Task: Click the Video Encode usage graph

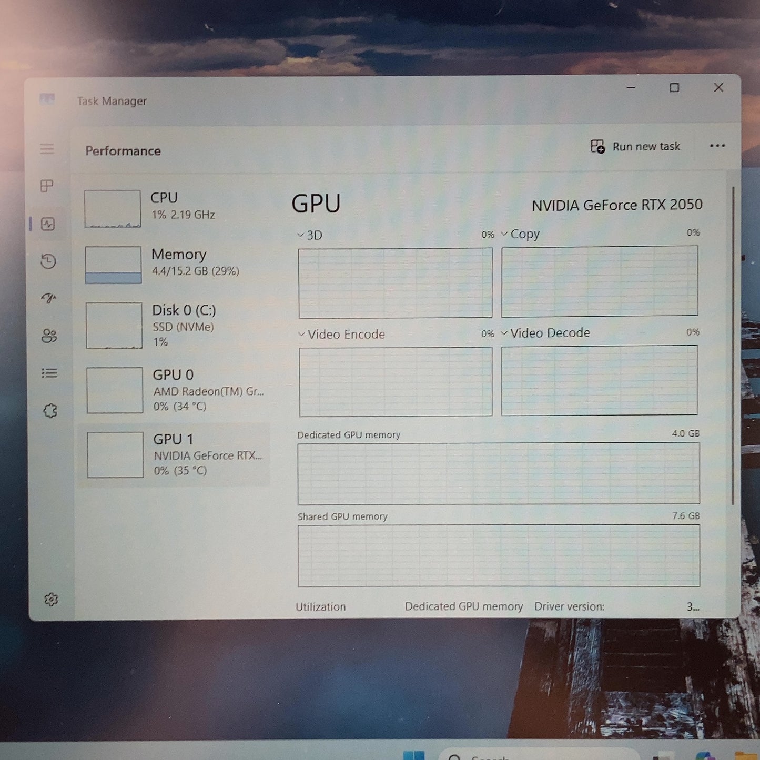Action: [396, 382]
